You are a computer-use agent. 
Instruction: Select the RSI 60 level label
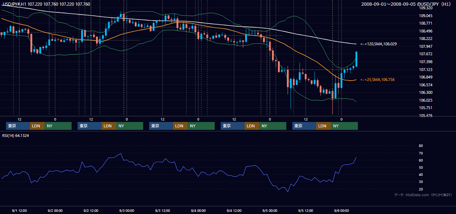[421, 160]
